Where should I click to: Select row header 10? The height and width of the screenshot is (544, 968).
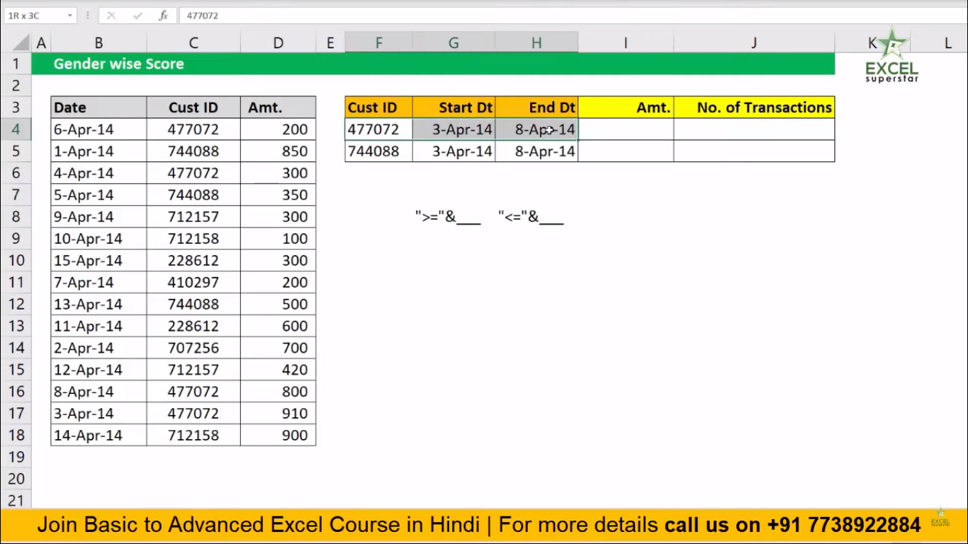16,261
